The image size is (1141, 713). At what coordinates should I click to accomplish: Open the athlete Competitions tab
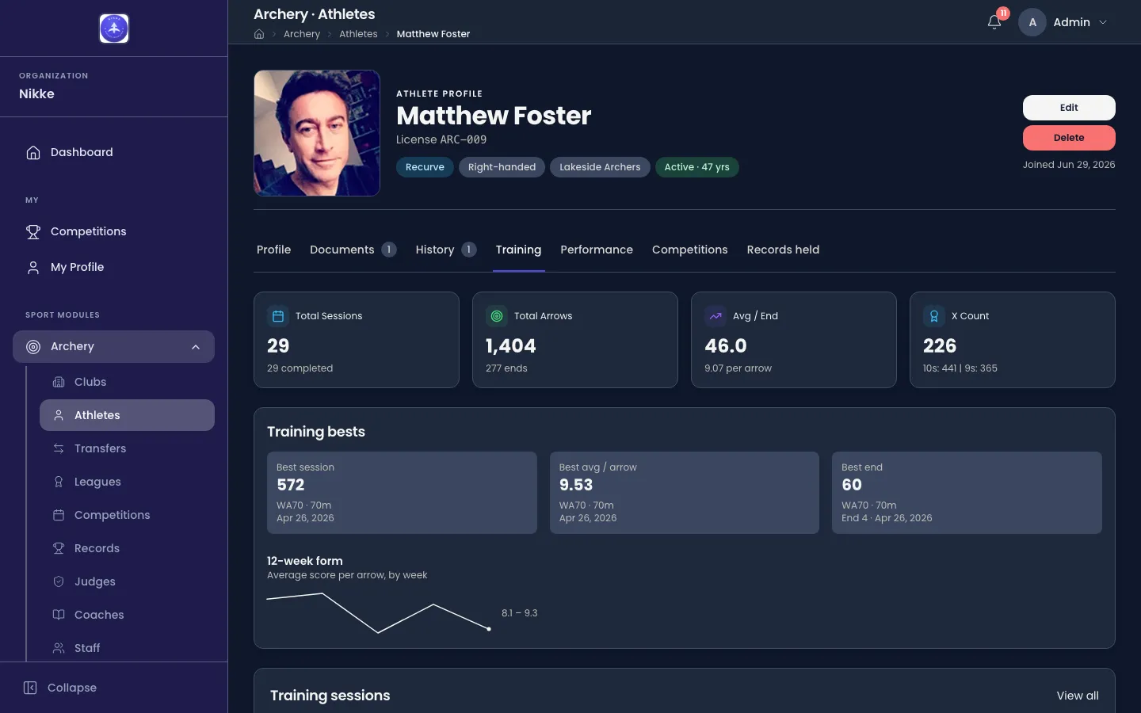tap(689, 250)
